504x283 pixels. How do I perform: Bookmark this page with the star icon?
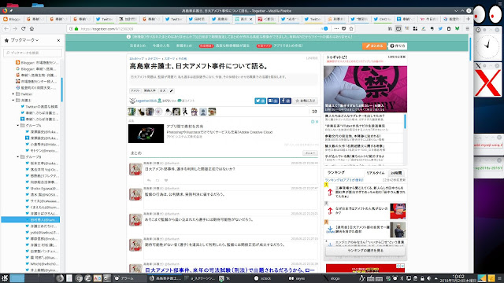pyautogui.click(x=351, y=28)
